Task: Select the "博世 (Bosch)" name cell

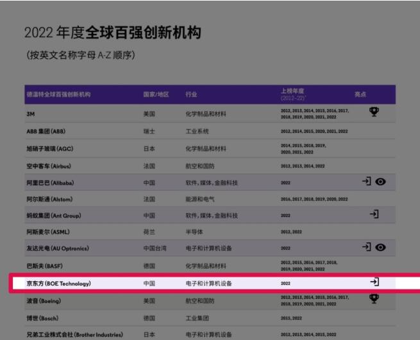Action: point(42,318)
